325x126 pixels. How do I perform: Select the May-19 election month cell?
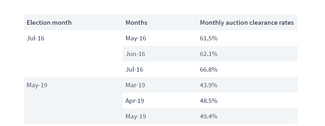[37, 85]
